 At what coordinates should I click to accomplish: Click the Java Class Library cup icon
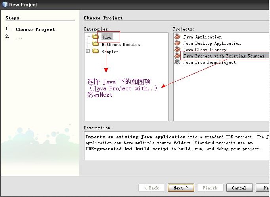(x=177, y=49)
